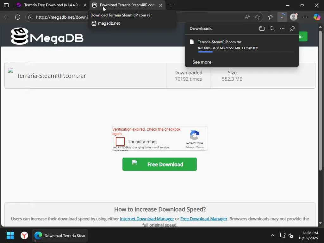Add this page to favorites star
This screenshot has height=243, width=324.
tap(257, 17)
